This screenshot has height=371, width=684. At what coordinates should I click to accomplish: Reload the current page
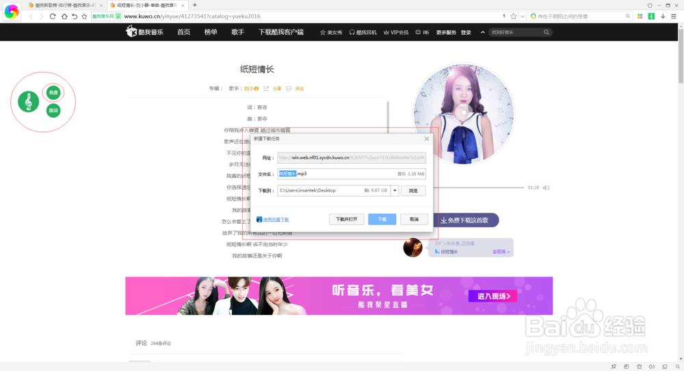53,16
